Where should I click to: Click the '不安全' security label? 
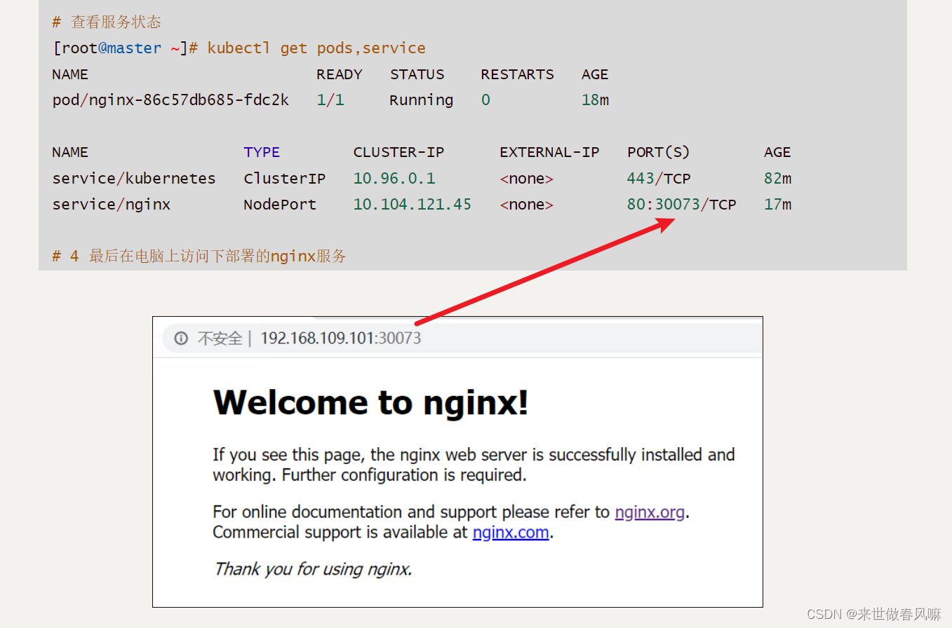(x=220, y=339)
